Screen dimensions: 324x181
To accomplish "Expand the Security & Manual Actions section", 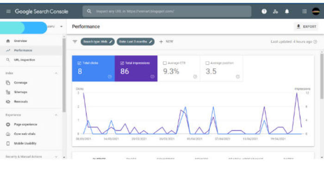I will [56, 157].
